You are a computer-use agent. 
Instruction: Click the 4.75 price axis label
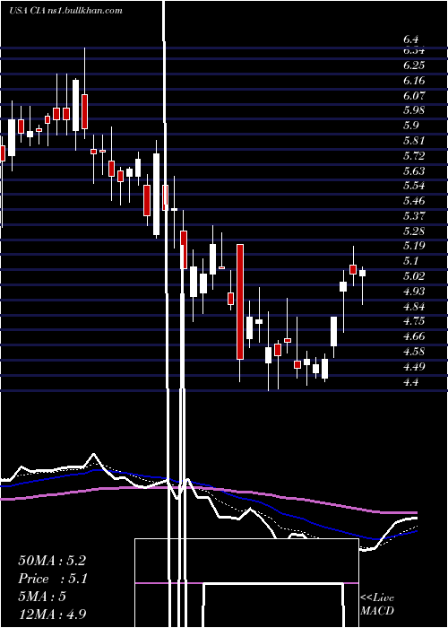click(414, 321)
